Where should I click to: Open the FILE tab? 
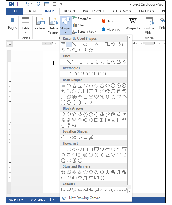click(14, 11)
